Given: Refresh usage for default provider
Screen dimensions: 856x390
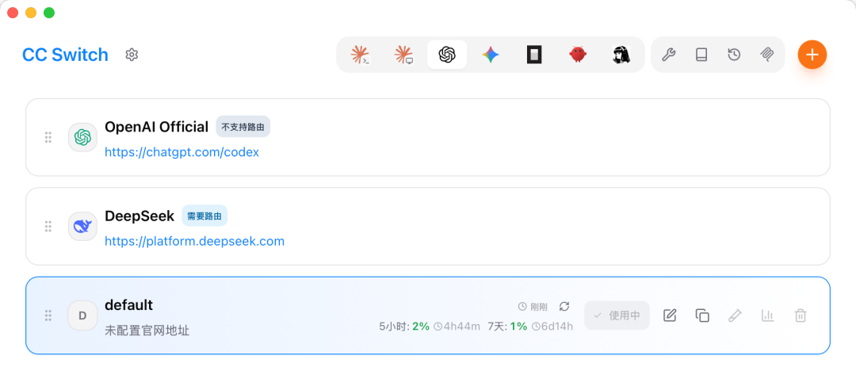Looking at the screenshot, I should coord(564,307).
